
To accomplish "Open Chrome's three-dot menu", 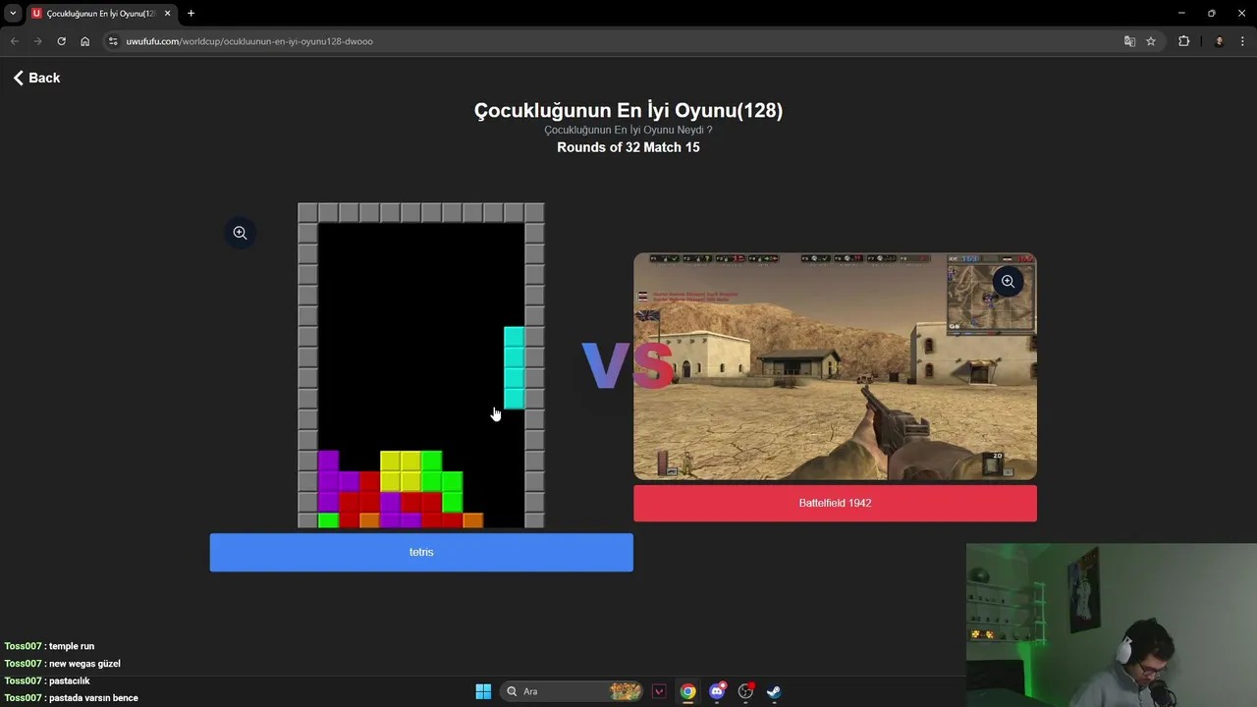I will click(1243, 41).
